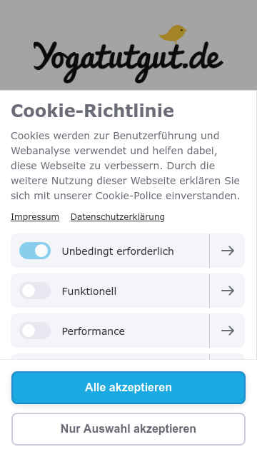Expand the Performance category label
The width and height of the screenshot is (257, 457).
(94, 331)
